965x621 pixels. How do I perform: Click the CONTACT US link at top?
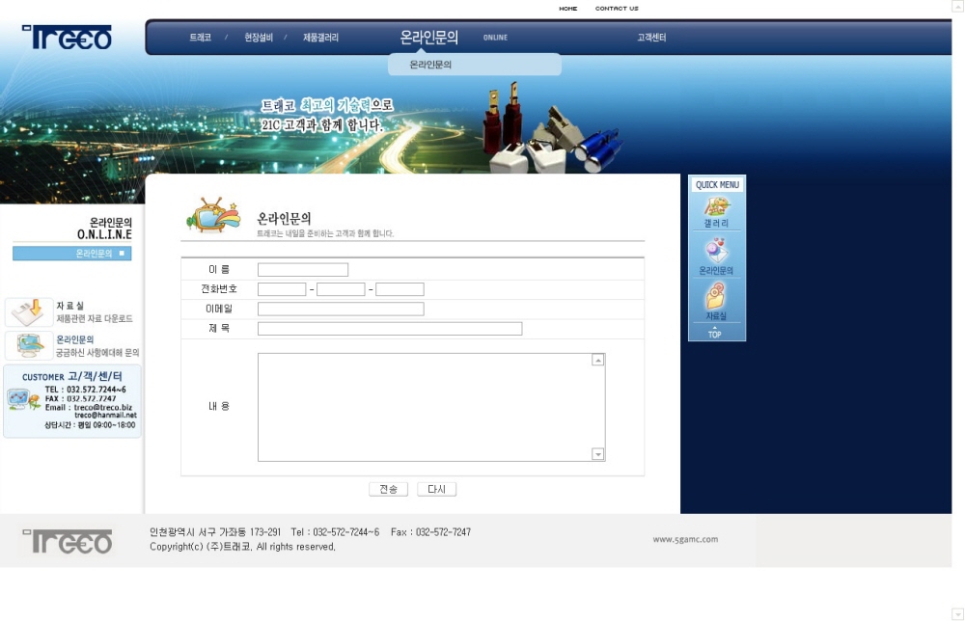[x=617, y=9]
